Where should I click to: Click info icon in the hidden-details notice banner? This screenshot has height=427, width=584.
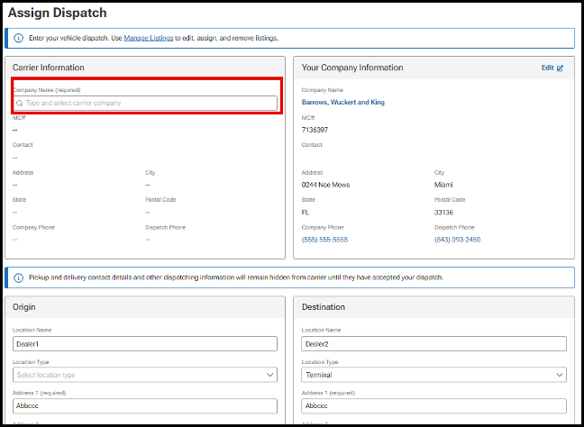coord(19,277)
